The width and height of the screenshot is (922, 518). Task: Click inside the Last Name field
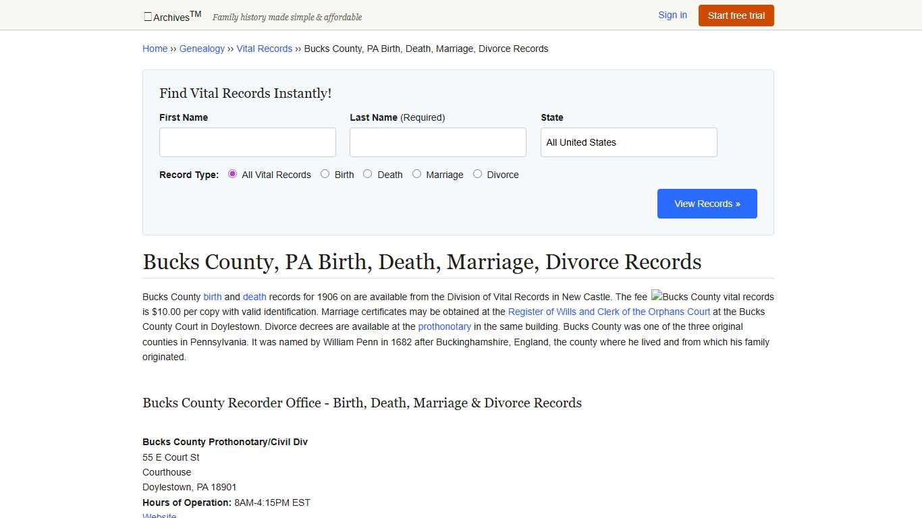pyautogui.click(x=437, y=142)
